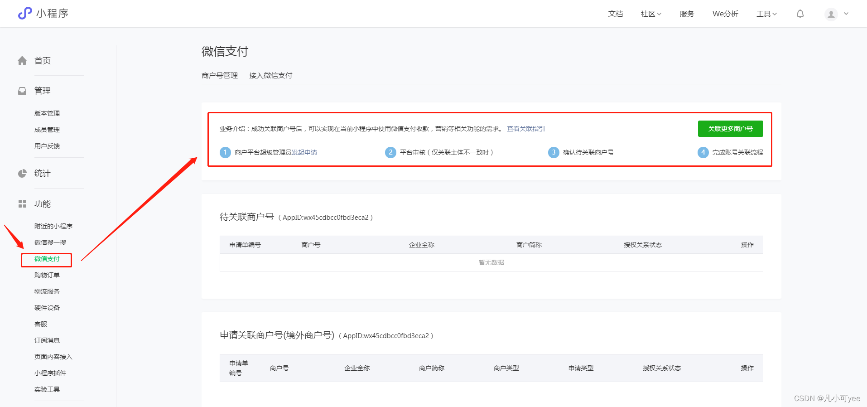Image resolution: width=867 pixels, height=407 pixels.
Task: Open the 查看关联指引 link
Action: 526,129
